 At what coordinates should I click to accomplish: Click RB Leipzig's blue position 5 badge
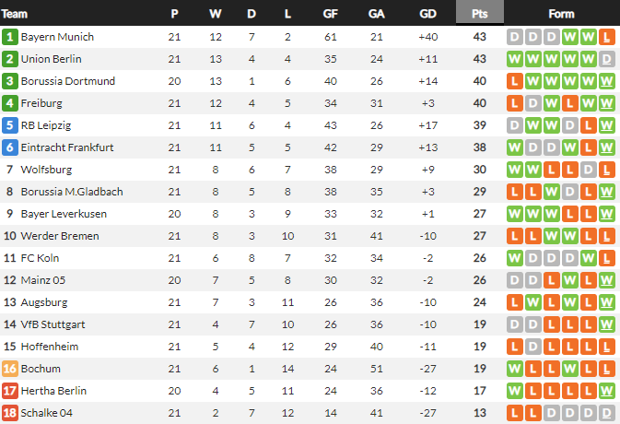tap(10, 125)
